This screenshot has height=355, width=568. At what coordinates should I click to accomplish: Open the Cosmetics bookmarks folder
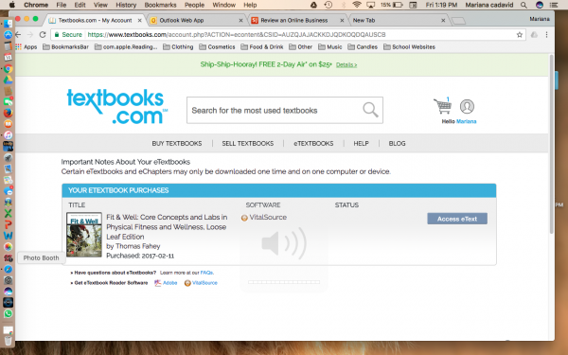[217, 46]
